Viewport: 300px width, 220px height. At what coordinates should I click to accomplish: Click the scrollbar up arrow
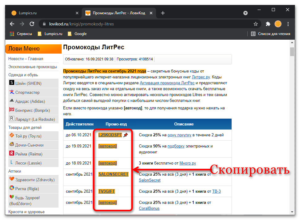pos(292,42)
